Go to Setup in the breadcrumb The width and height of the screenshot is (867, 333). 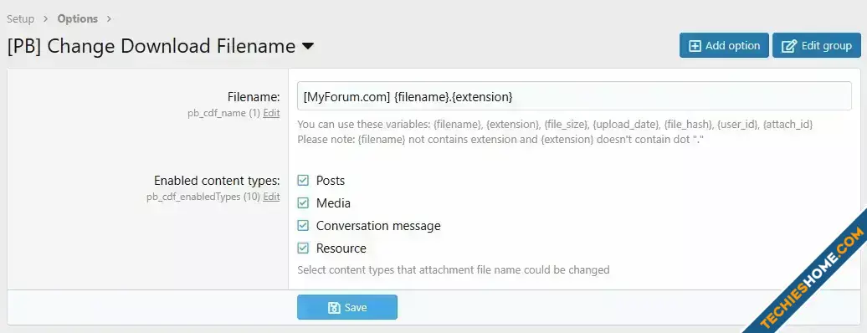point(20,18)
